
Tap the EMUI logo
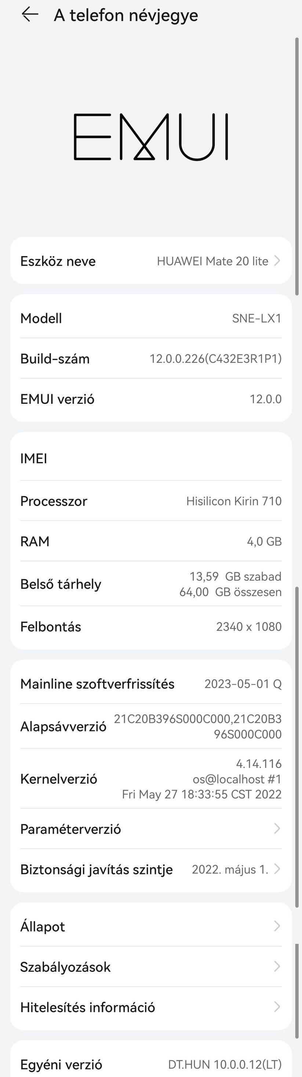(x=150, y=137)
